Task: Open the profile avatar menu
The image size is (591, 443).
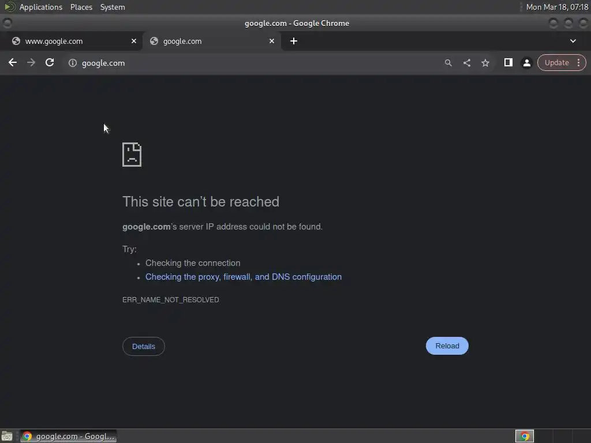Action: pyautogui.click(x=526, y=63)
